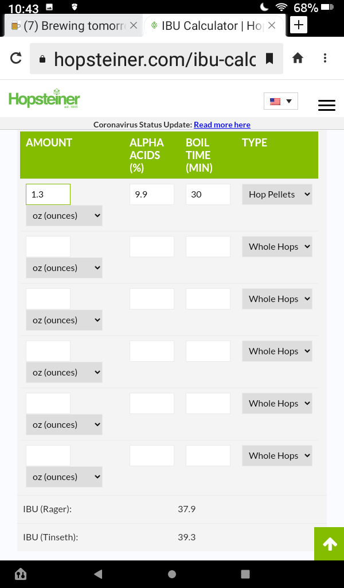
Task: Open Read more here coronavirus link
Action: click(x=222, y=125)
